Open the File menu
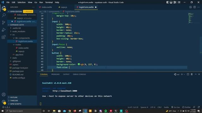 click(8, 2)
